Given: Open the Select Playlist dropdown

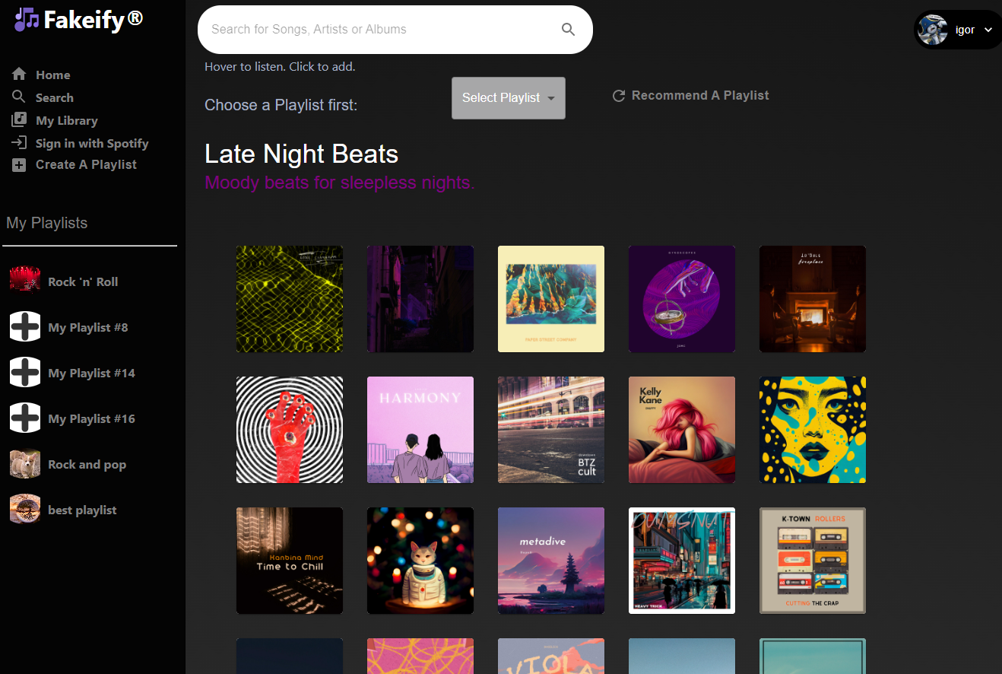Looking at the screenshot, I should click(509, 98).
